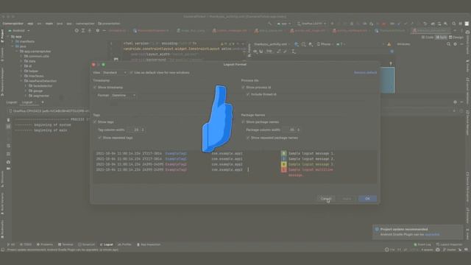Screen dimensions: 471x265
Task: Open the View dropdown set to Standard
Action: (115, 72)
